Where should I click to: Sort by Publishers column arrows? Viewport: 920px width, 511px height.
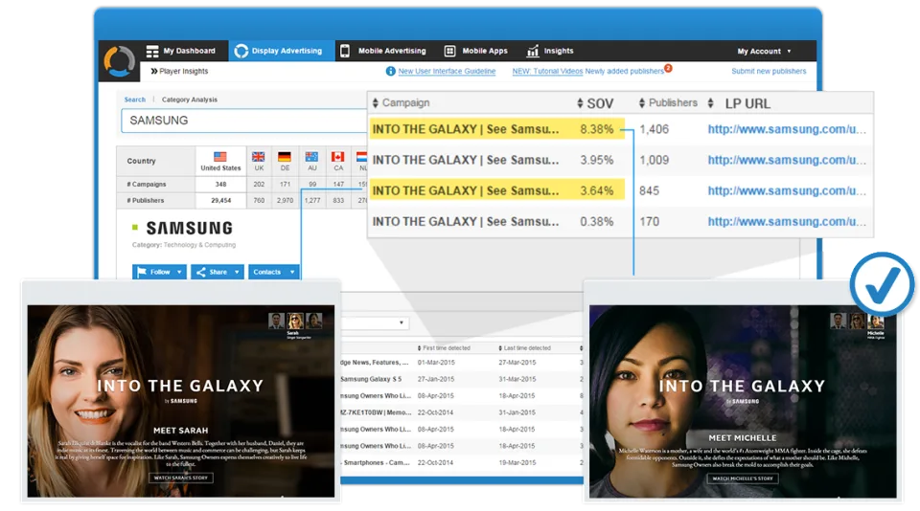pyautogui.click(x=642, y=103)
